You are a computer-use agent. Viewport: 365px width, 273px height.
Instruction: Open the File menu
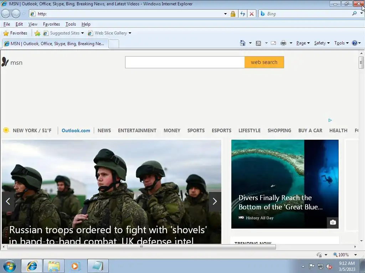[7, 24]
